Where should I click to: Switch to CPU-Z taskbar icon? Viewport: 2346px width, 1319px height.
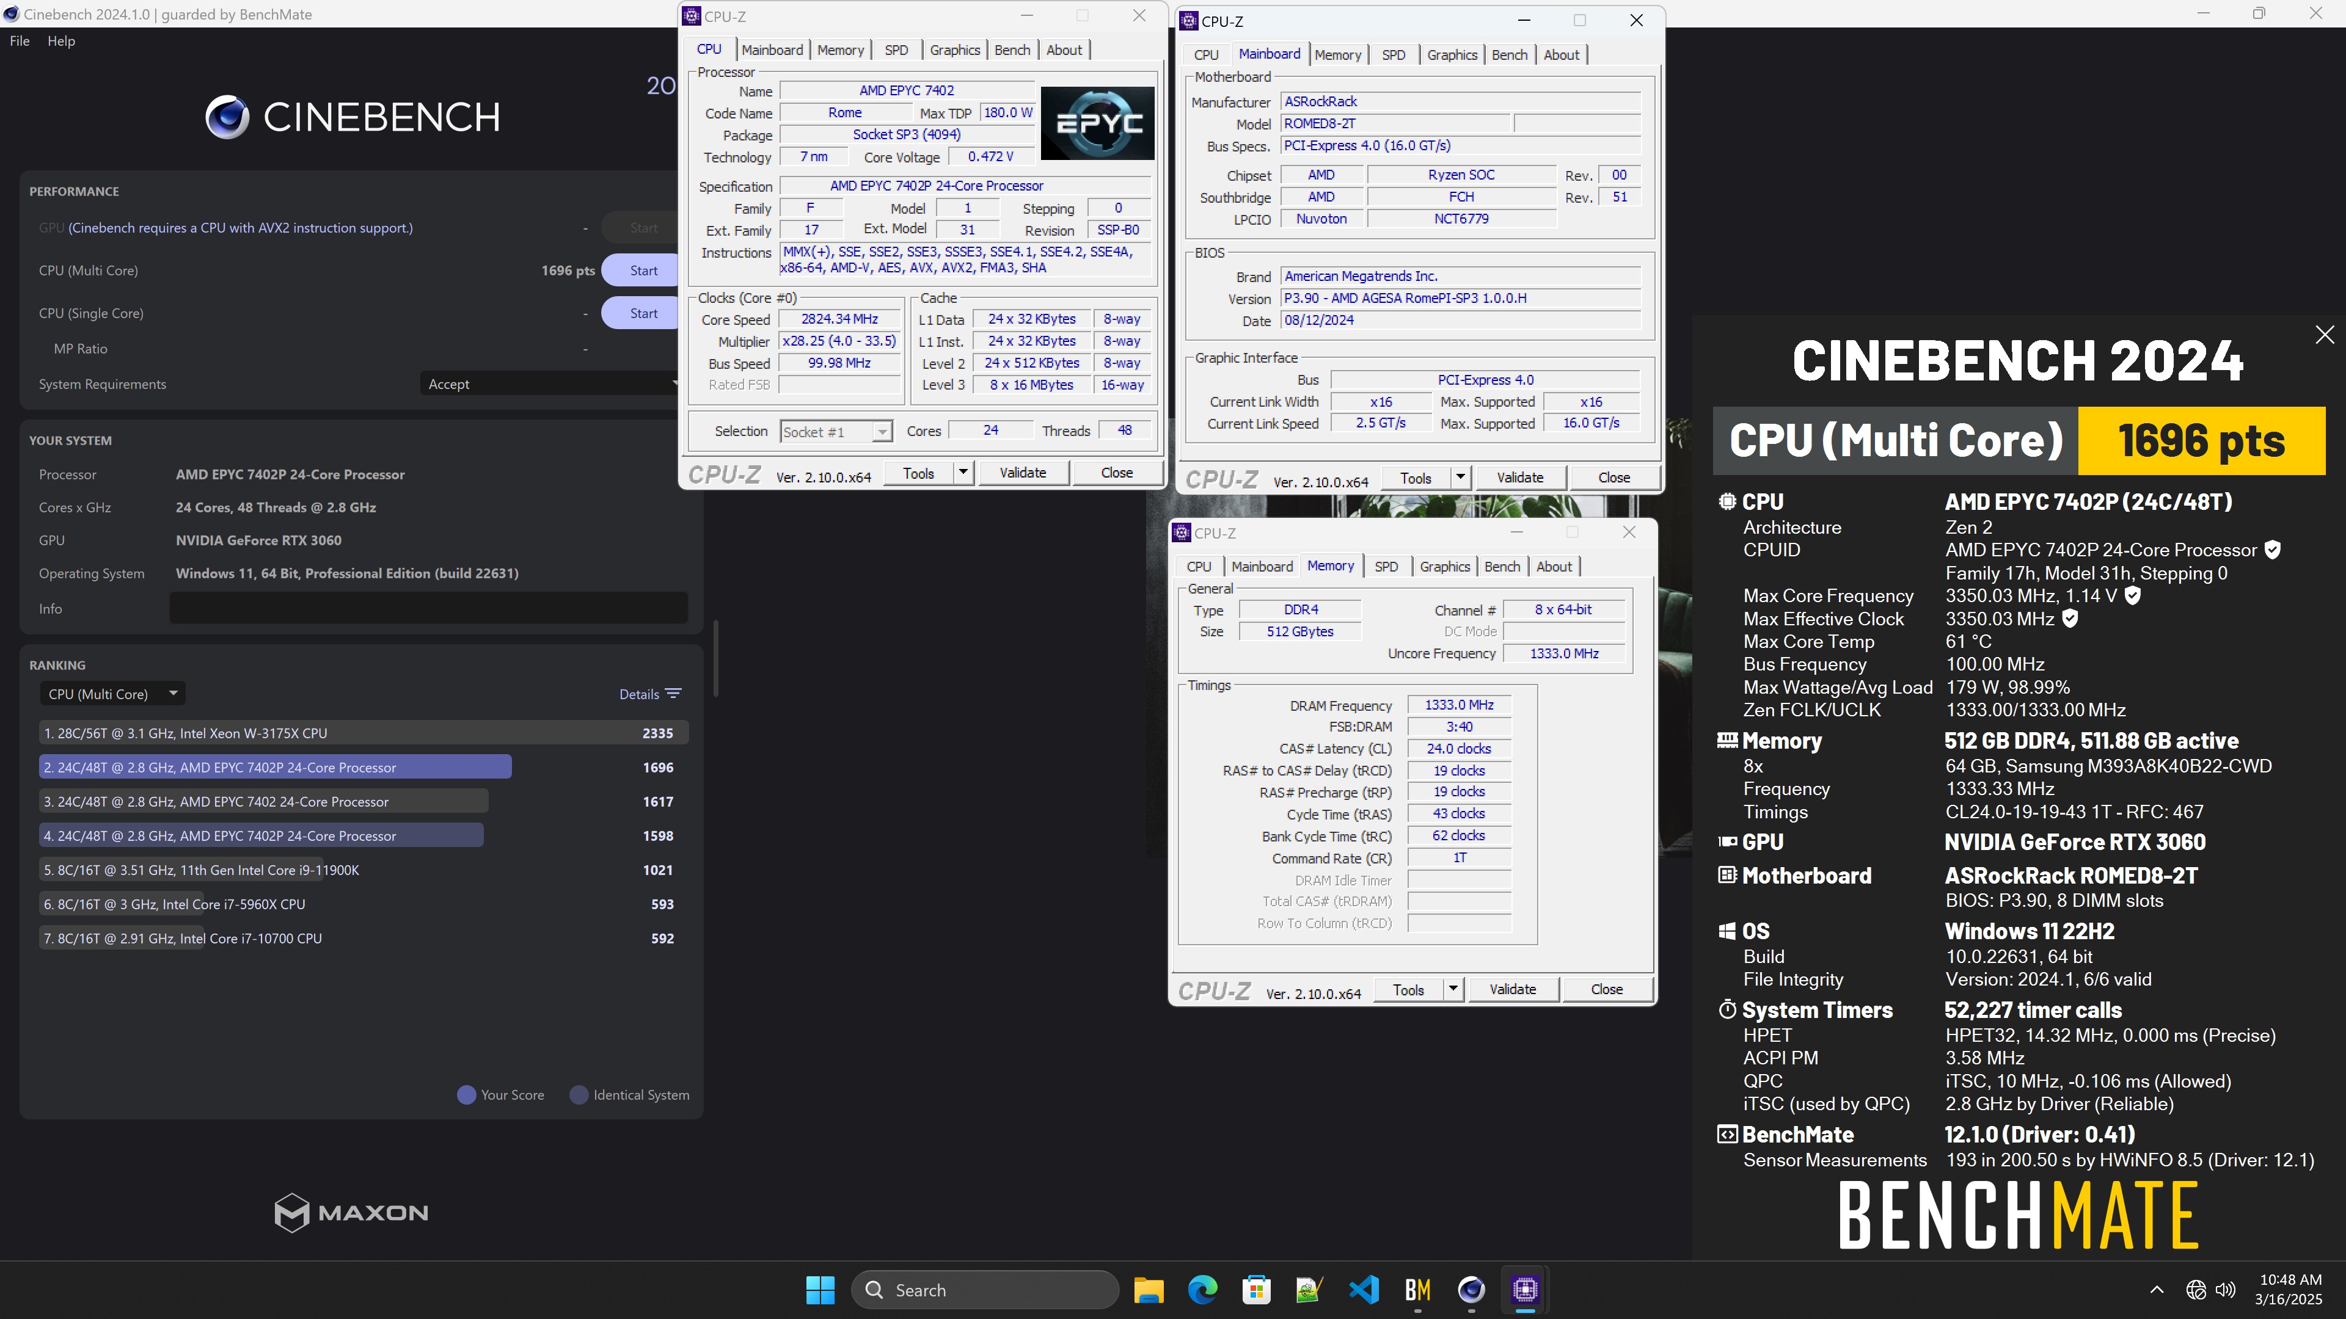1526,1290
